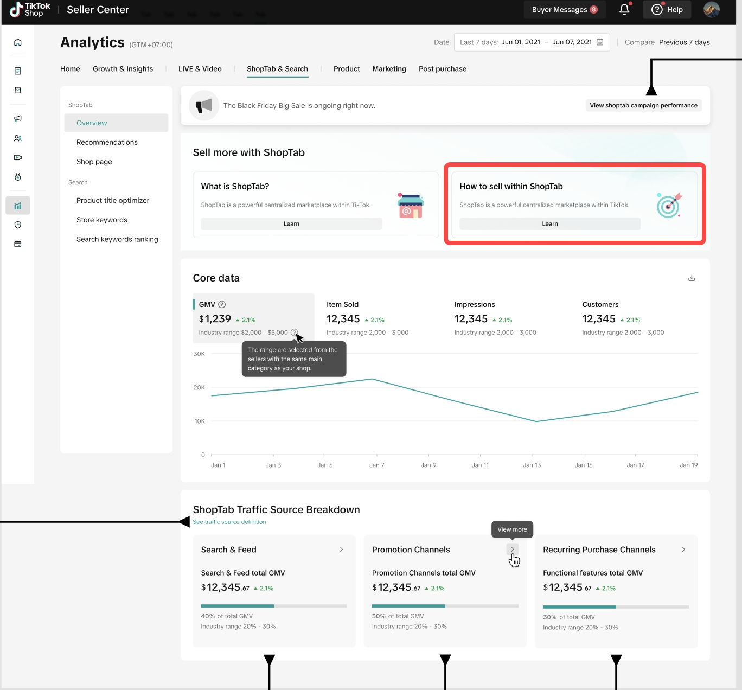742x690 pixels.
Task: Click the TikTok Shop logo
Action: tap(30, 10)
